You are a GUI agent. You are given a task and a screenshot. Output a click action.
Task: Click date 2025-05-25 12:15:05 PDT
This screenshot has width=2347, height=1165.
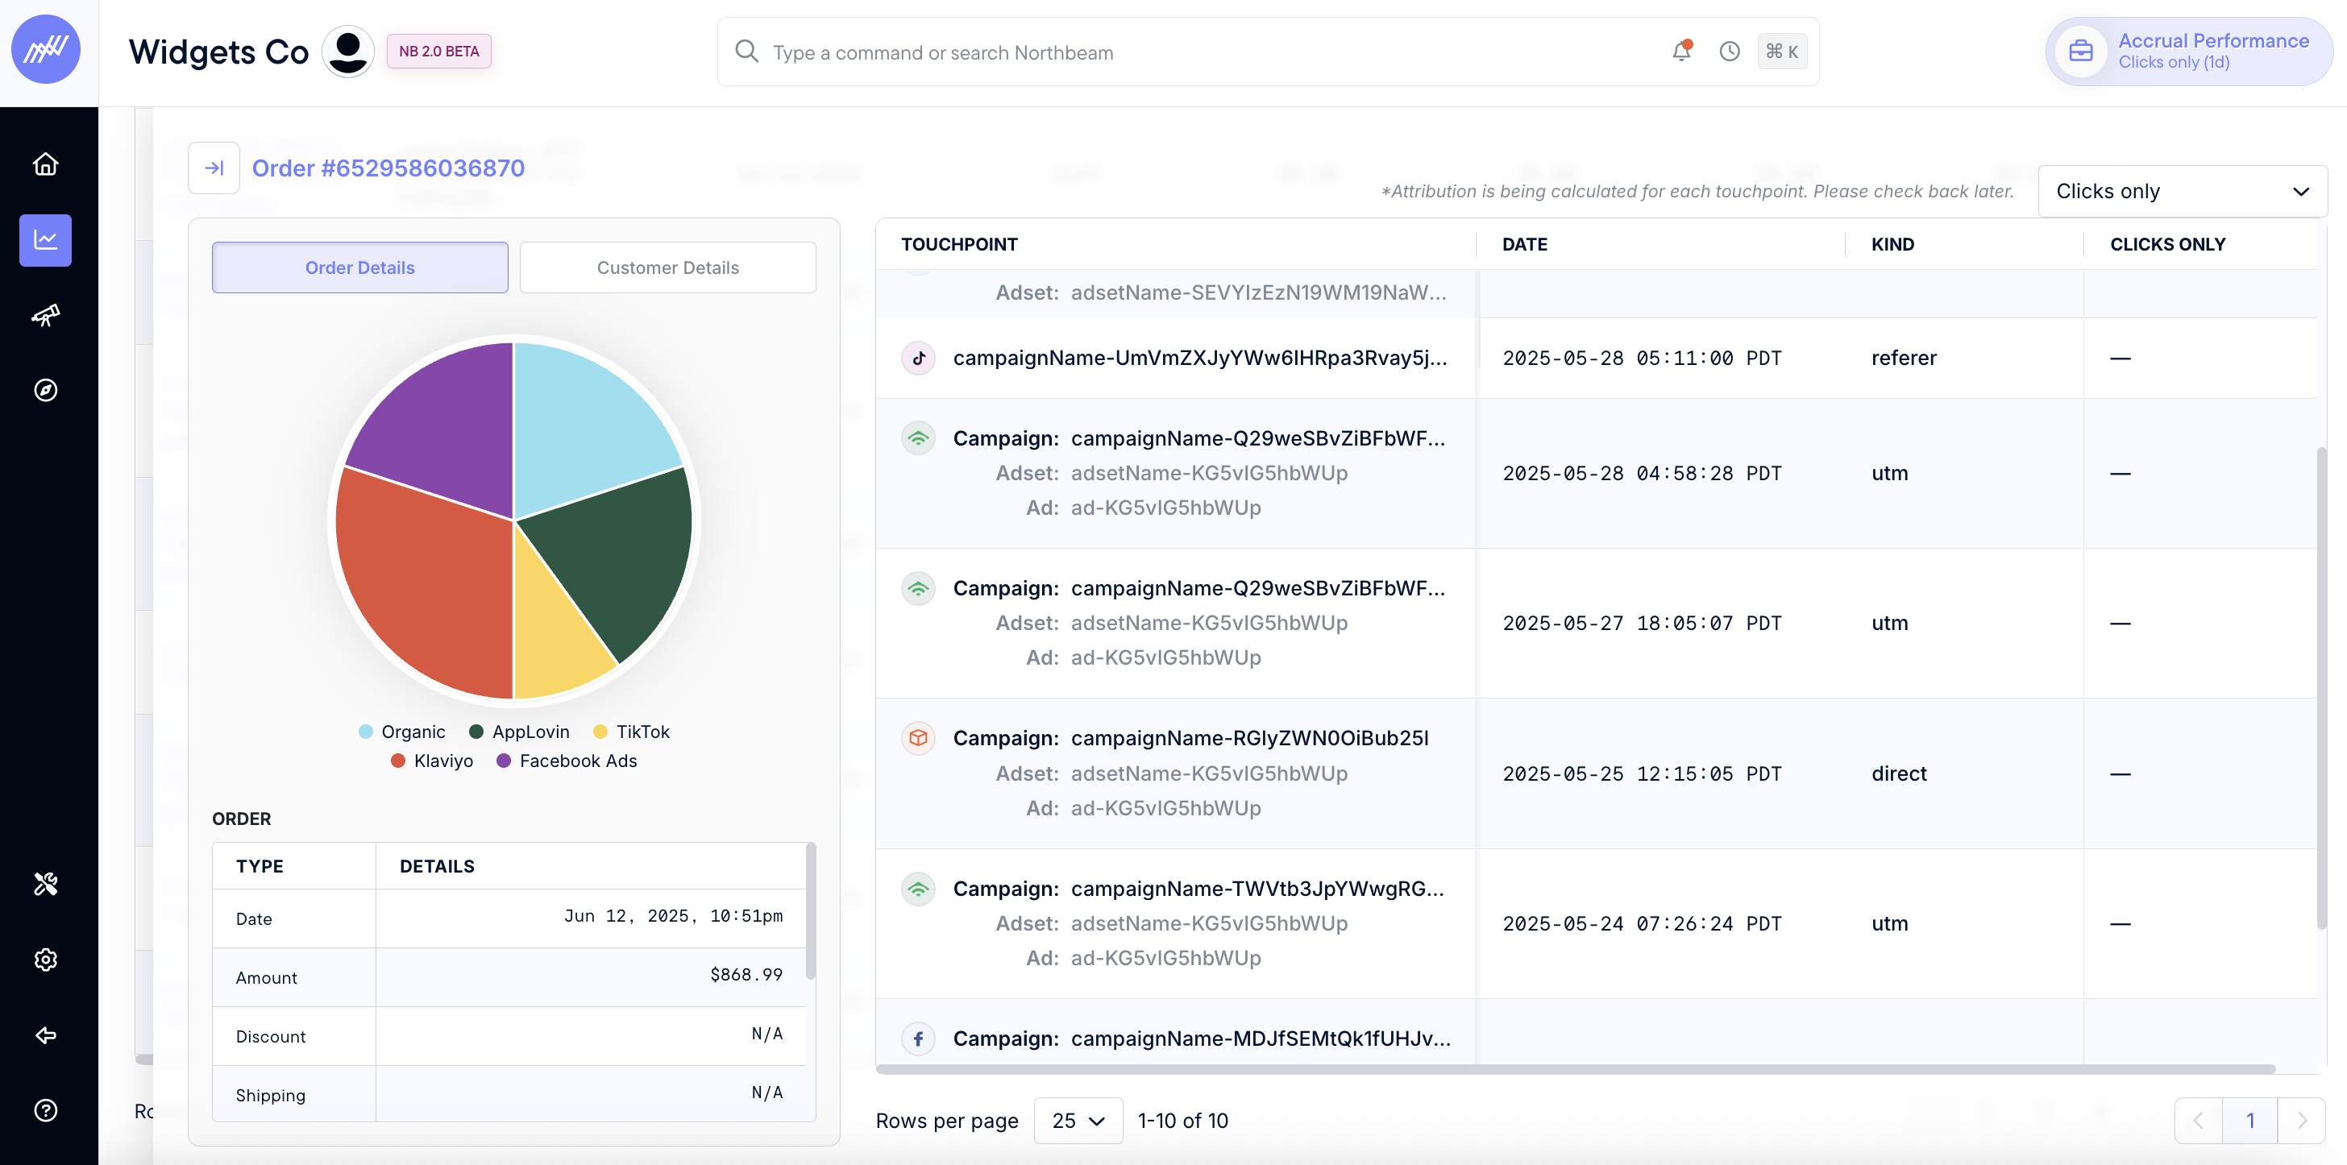tap(1642, 773)
